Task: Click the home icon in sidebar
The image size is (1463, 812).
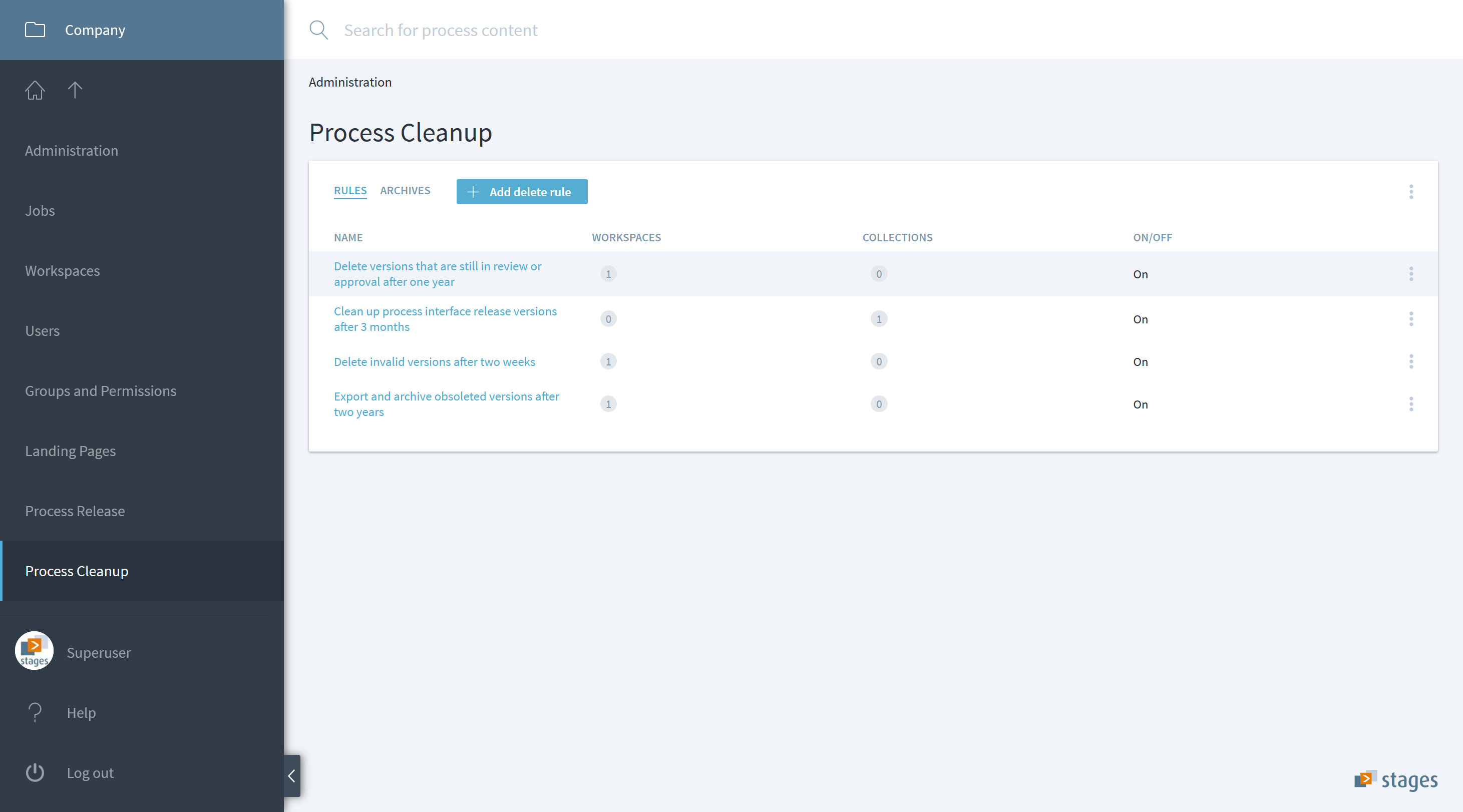Action: [35, 90]
